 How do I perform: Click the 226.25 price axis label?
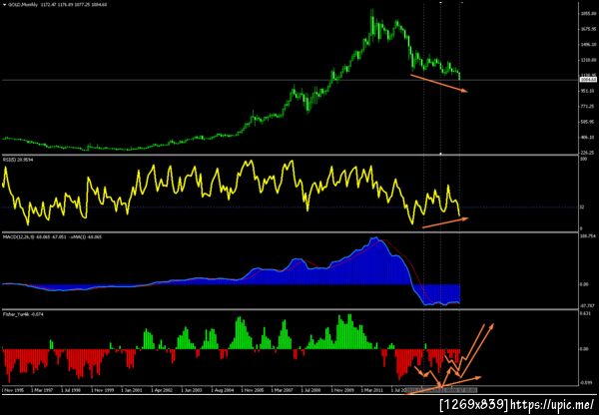click(x=588, y=153)
